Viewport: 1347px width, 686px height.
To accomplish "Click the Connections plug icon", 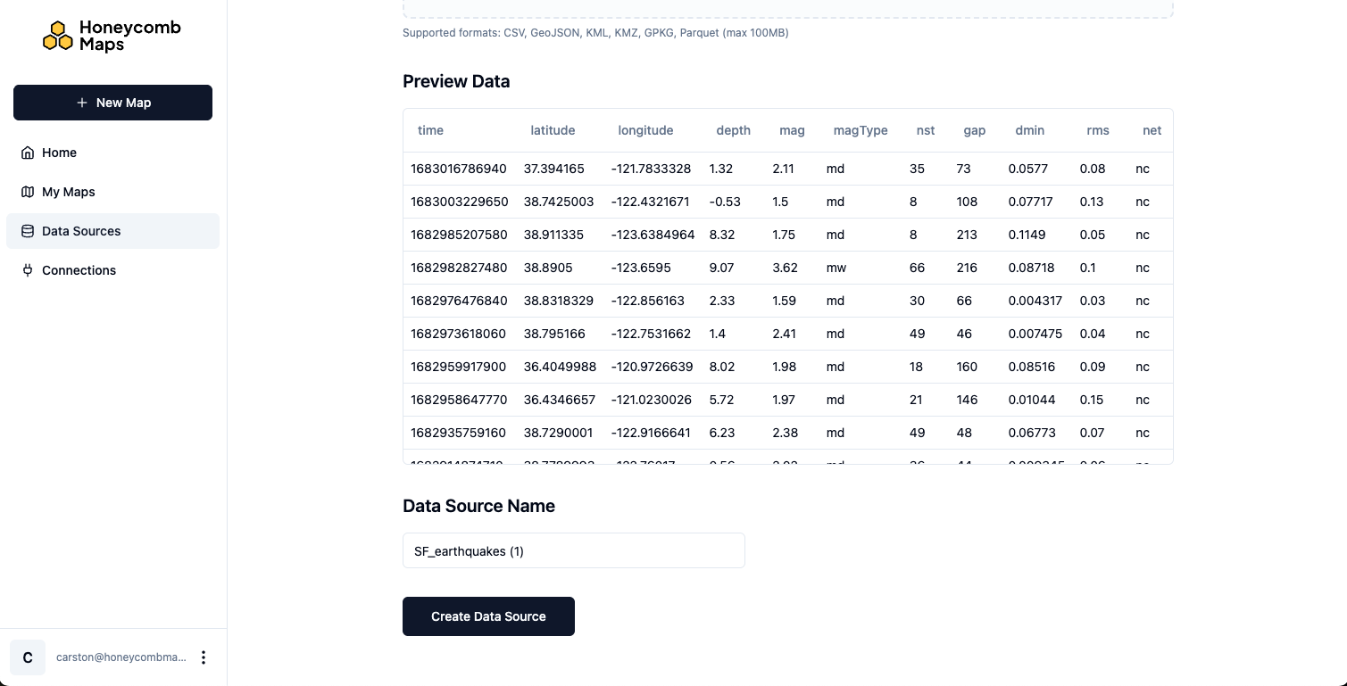I will (x=28, y=270).
